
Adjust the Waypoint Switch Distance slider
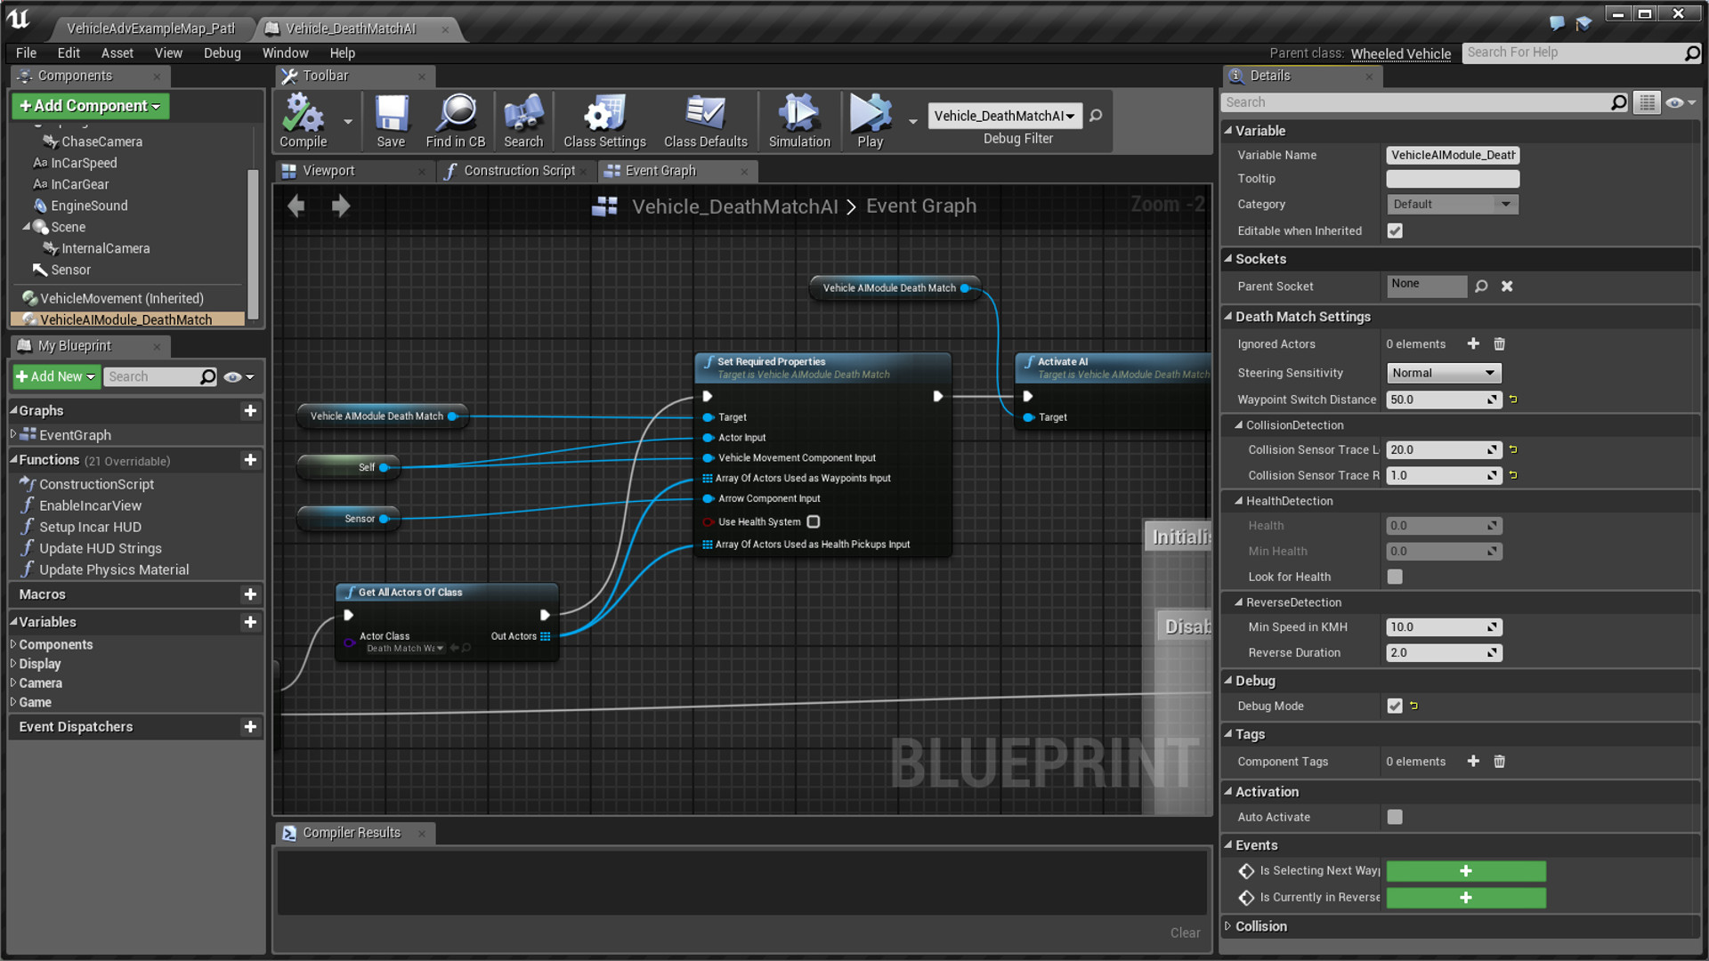click(1443, 400)
